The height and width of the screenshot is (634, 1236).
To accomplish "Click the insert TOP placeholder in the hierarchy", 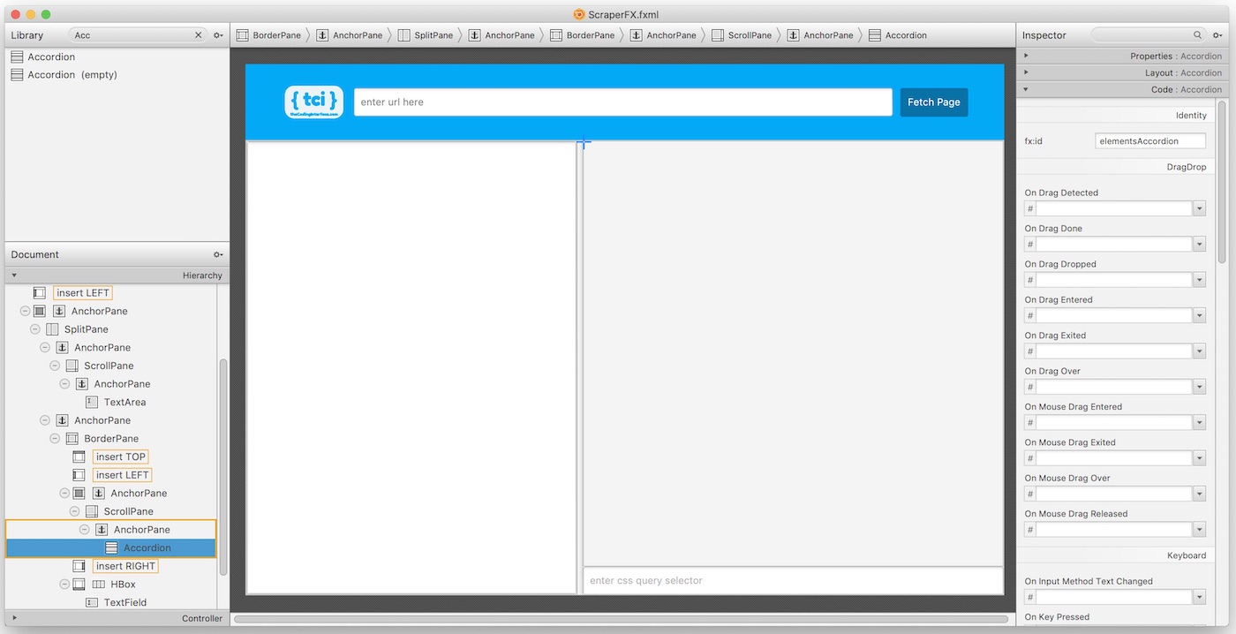I will 119,457.
